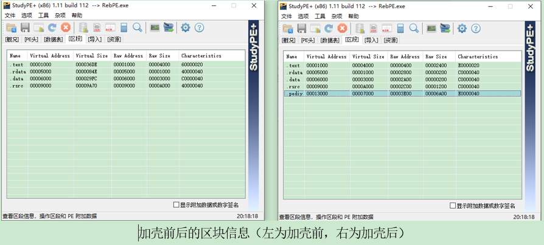Viewport: 544px width, 245px height.
Task: Reload arrow icon in left window toolbar
Action: point(52,28)
